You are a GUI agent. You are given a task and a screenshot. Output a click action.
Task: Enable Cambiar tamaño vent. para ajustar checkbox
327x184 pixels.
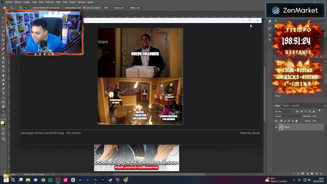pyautogui.click(x=31, y=8)
